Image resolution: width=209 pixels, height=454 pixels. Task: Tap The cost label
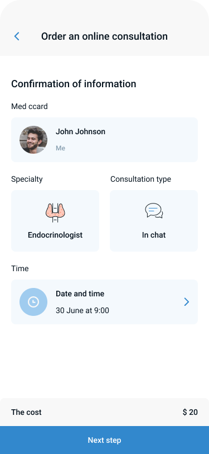(26, 412)
